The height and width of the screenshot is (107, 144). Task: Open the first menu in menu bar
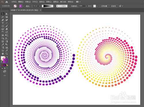(14, 2)
